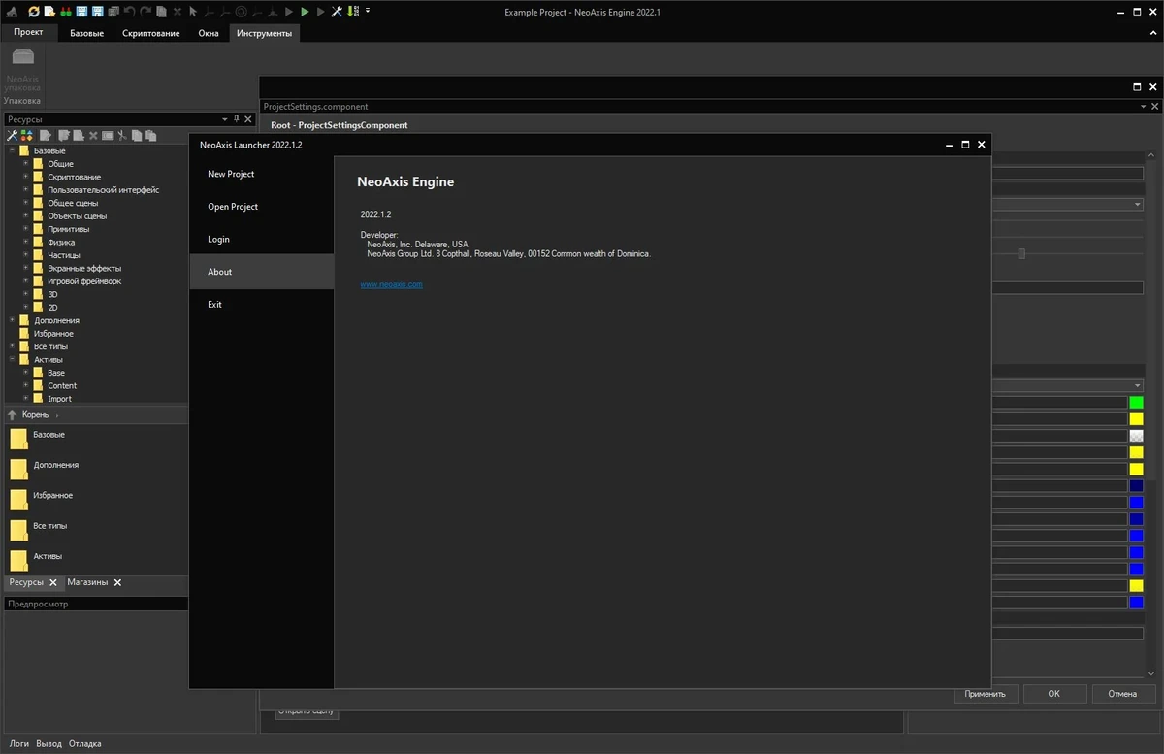Click the orange refresh arrows toolbar icon
This screenshot has height=754, width=1164.
point(34,12)
